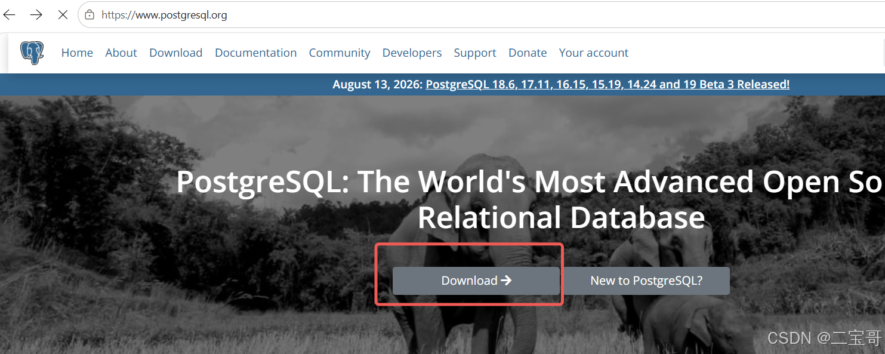Open the Developers nav item
Viewport: 885px width, 354px height.
(412, 53)
